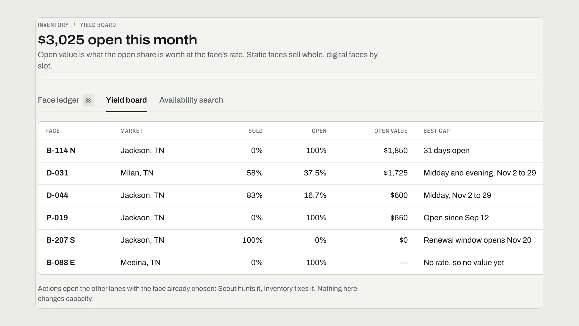The height and width of the screenshot is (326, 579).
Task: Select face D-044
Action: pos(57,195)
